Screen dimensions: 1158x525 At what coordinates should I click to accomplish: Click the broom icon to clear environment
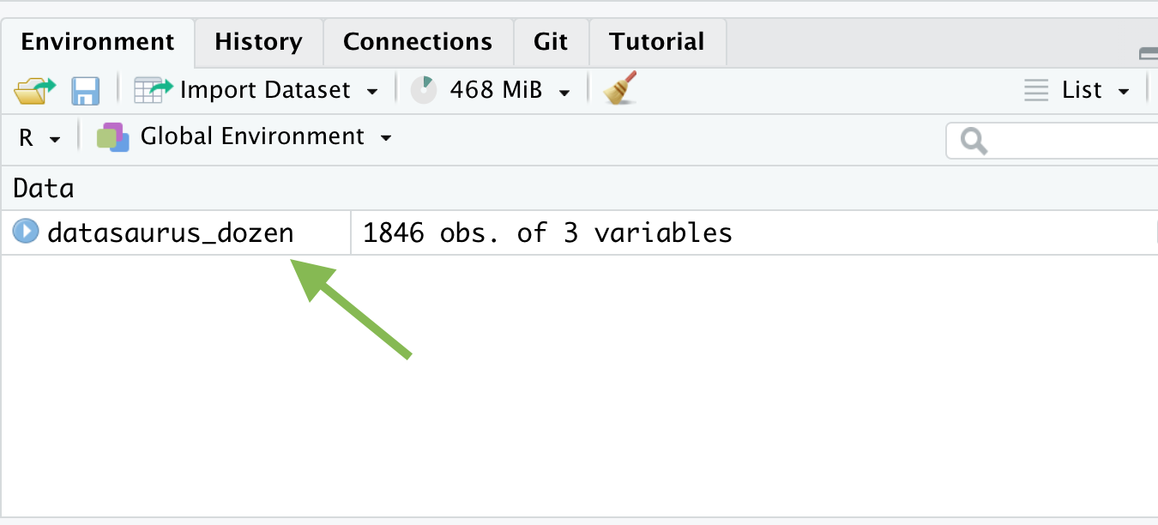[619, 89]
